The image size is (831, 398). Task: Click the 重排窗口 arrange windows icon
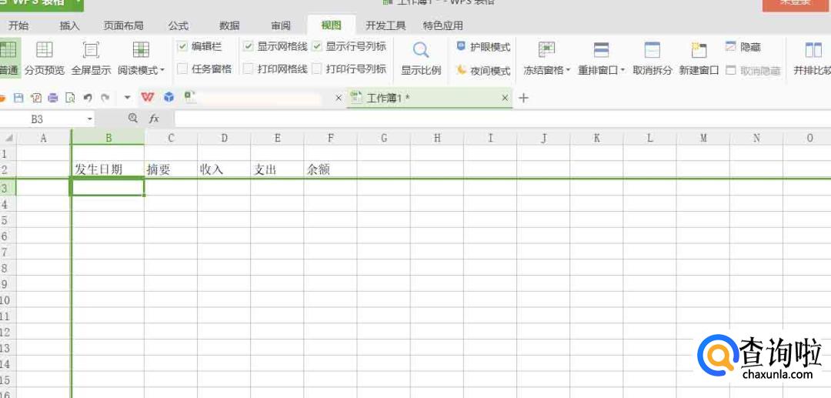[x=601, y=50]
